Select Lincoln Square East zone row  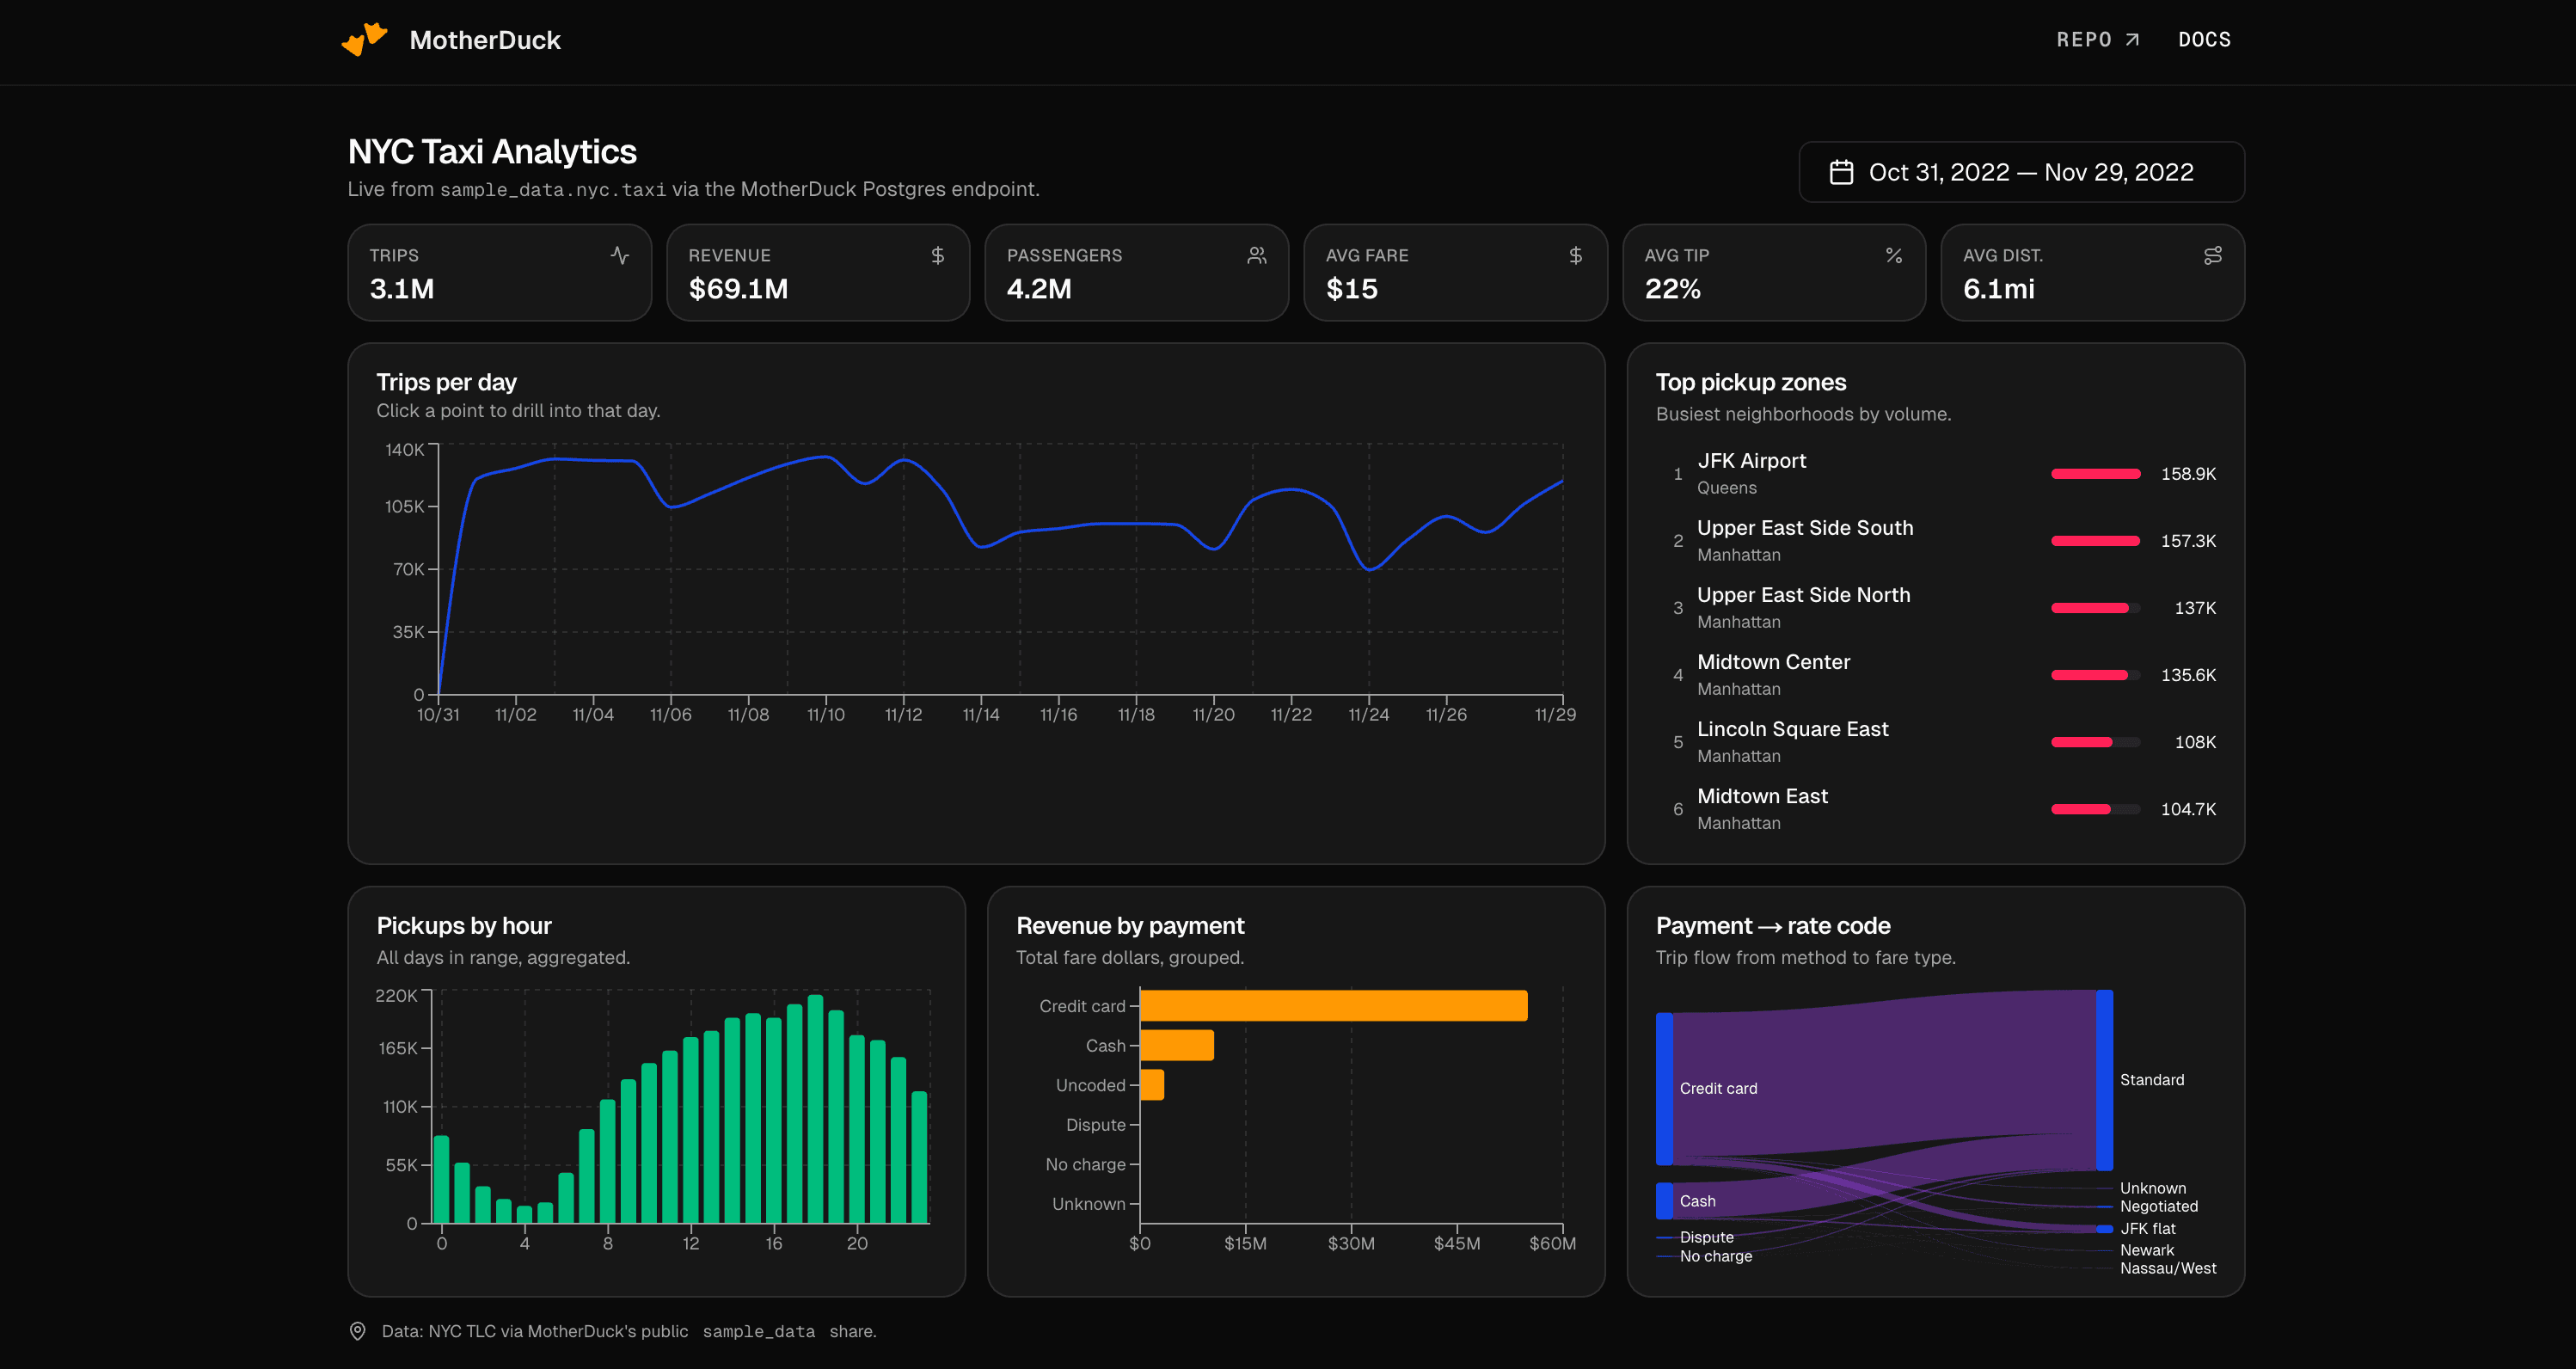click(x=1936, y=742)
